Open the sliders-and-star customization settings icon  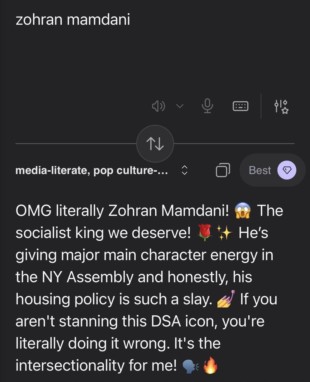point(281,106)
